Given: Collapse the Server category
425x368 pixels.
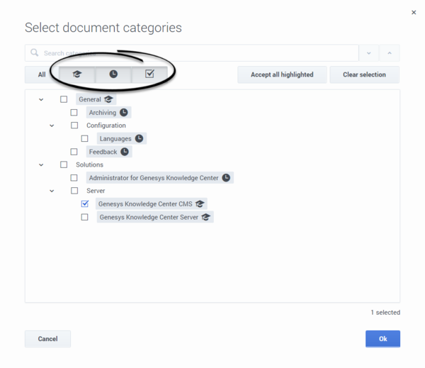Looking at the screenshot, I should click(52, 191).
